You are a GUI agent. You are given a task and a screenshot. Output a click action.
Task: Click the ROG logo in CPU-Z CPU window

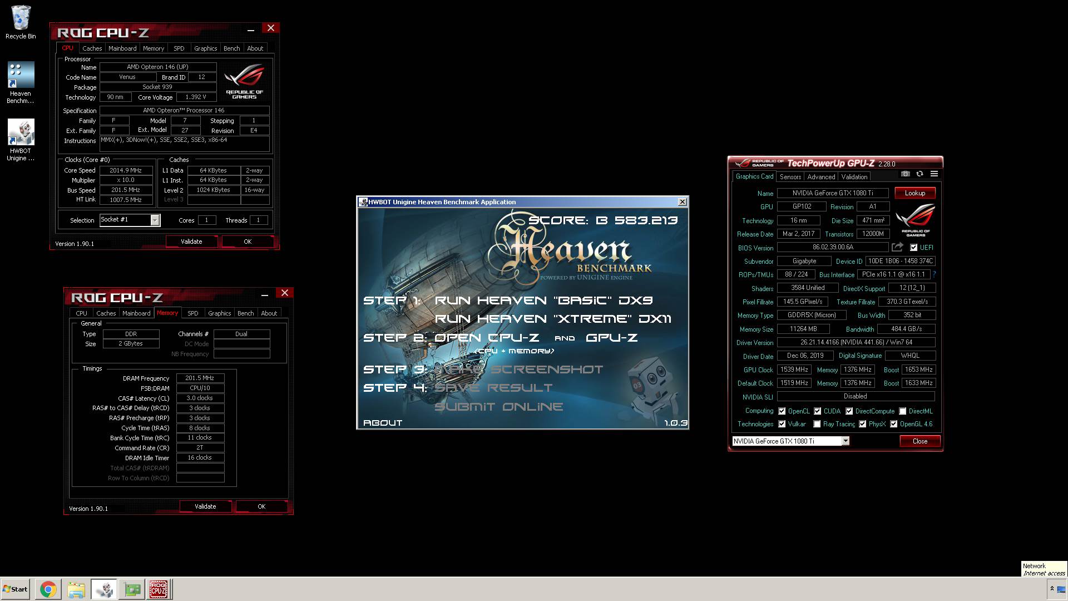tap(244, 81)
